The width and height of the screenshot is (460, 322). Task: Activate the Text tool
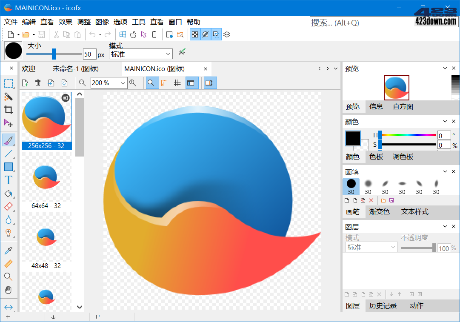(9, 180)
